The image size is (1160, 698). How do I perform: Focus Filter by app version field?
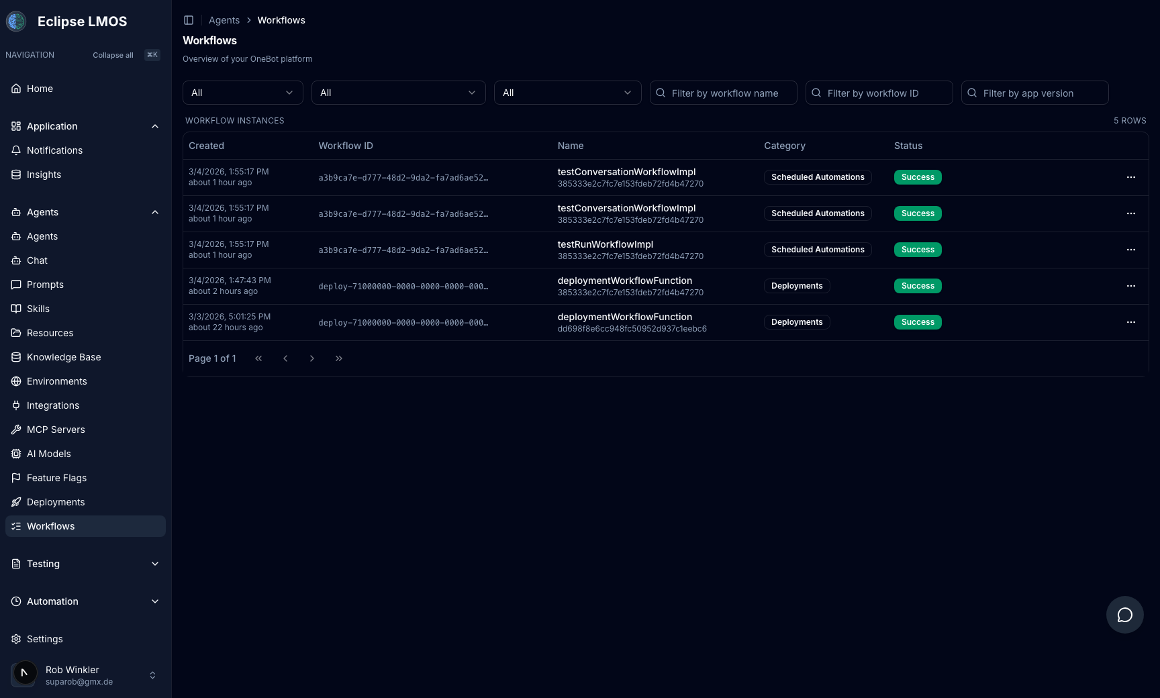pyautogui.click(x=1035, y=93)
